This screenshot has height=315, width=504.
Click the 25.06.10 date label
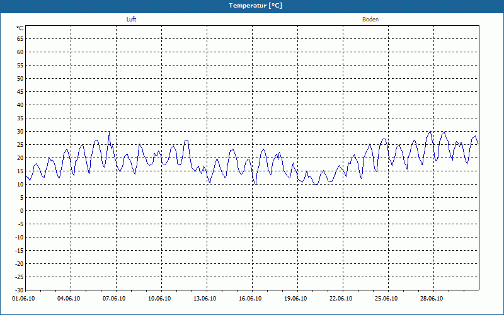pos(386,299)
